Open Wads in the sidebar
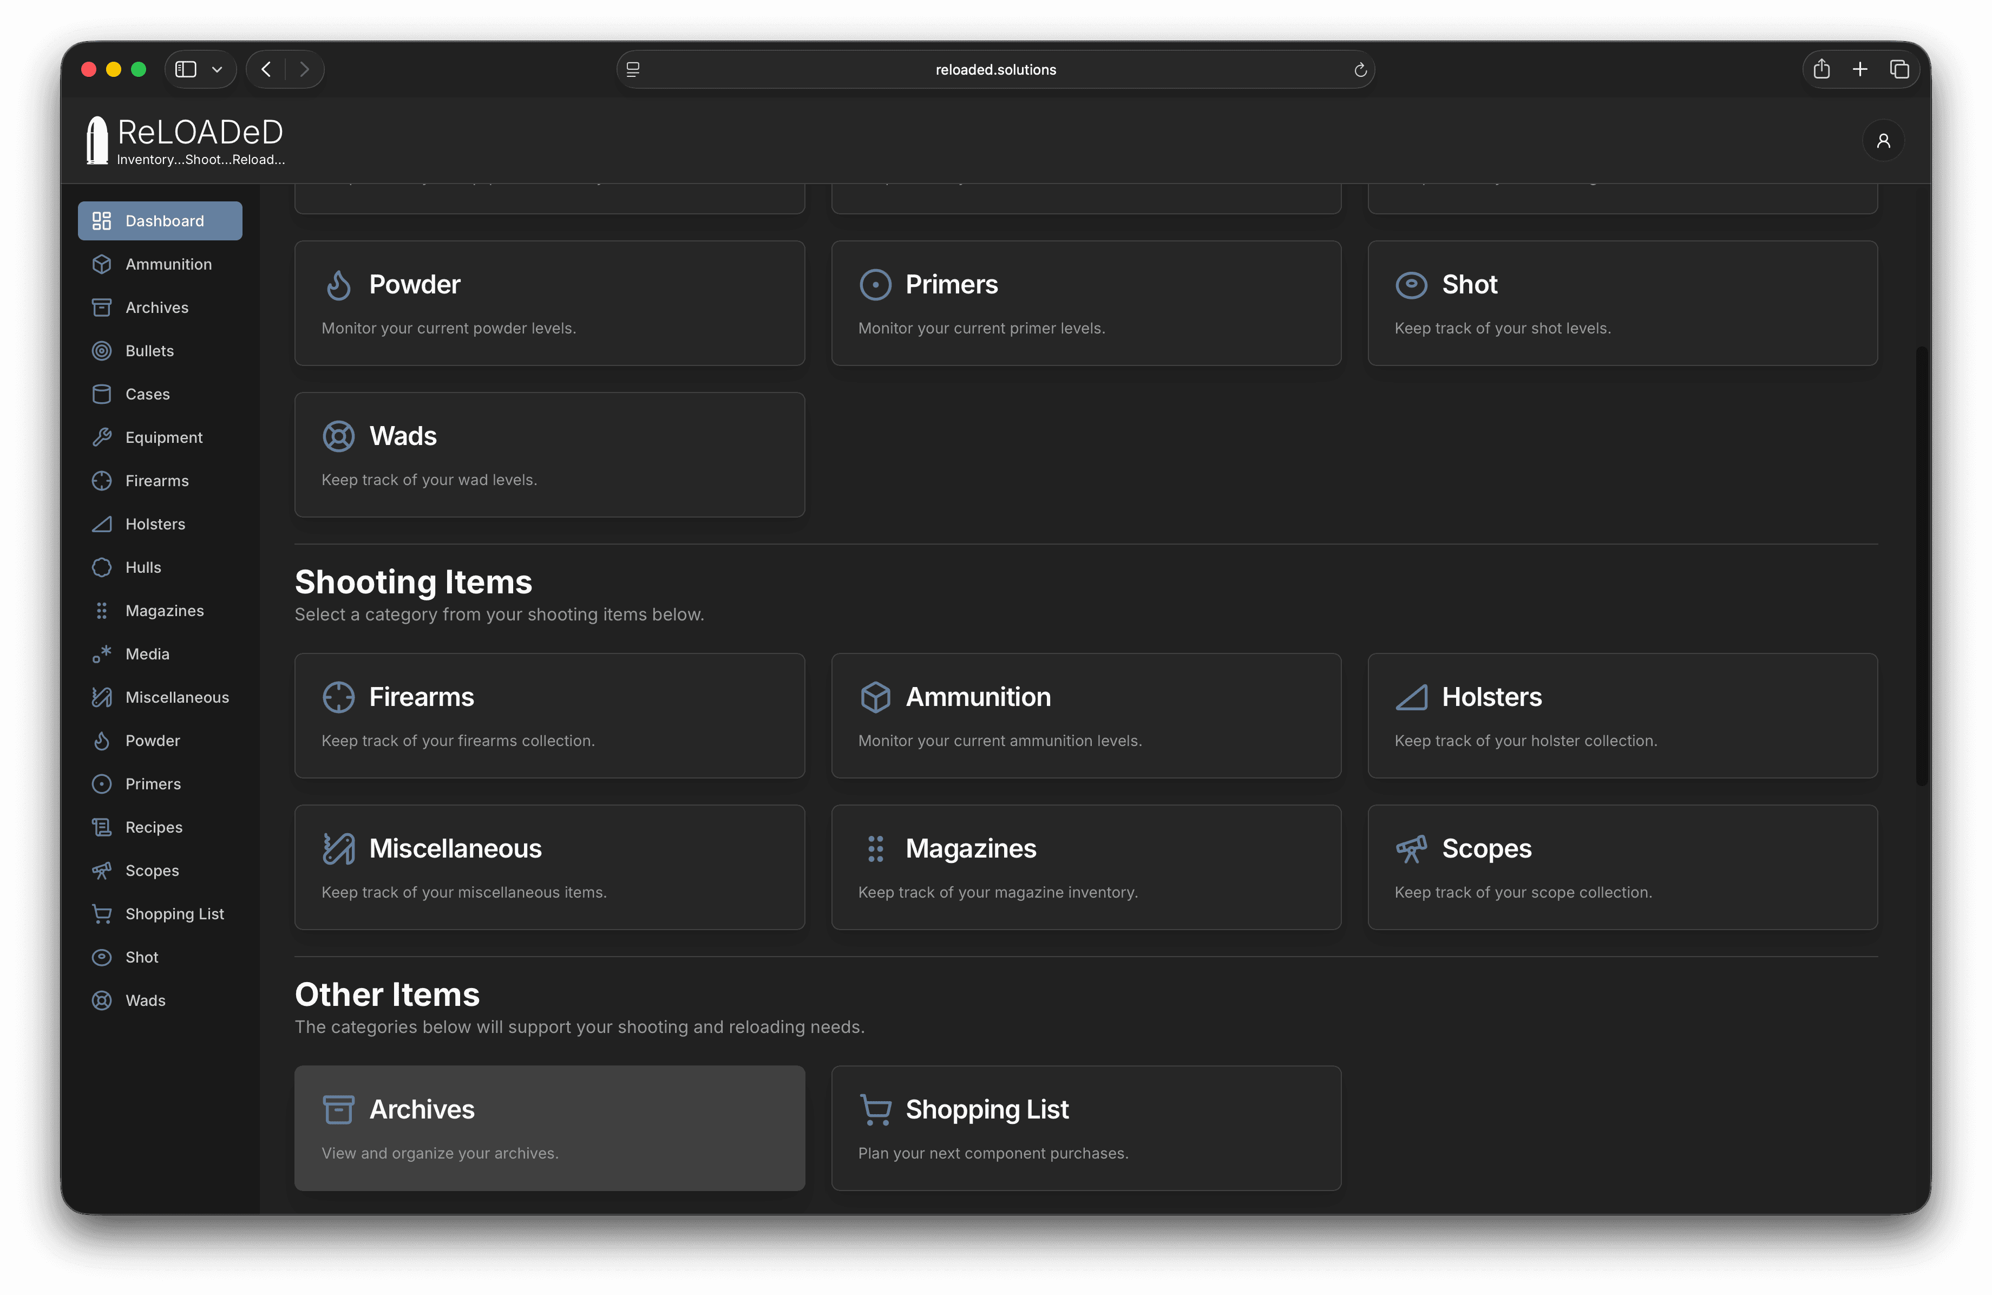Image resolution: width=1992 pixels, height=1295 pixels. [x=160, y=1000]
